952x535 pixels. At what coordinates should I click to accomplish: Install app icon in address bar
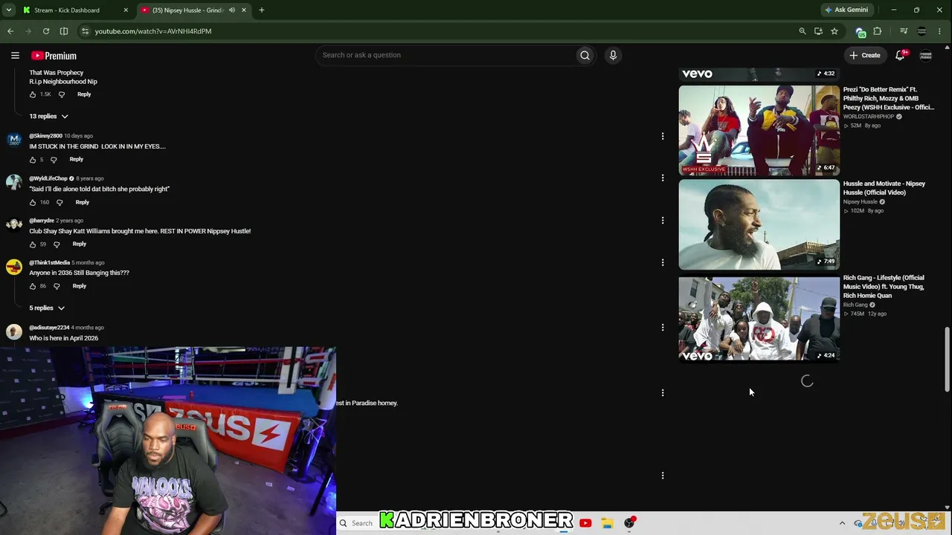click(x=818, y=31)
